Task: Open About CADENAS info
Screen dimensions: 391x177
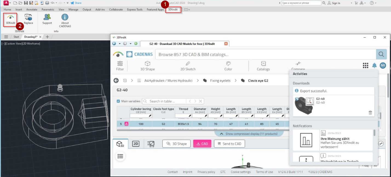Action: pos(65,21)
